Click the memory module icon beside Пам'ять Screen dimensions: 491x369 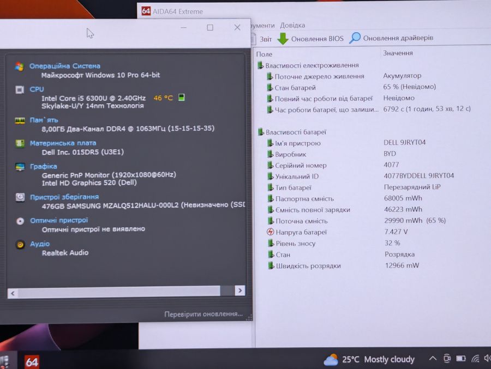20,121
